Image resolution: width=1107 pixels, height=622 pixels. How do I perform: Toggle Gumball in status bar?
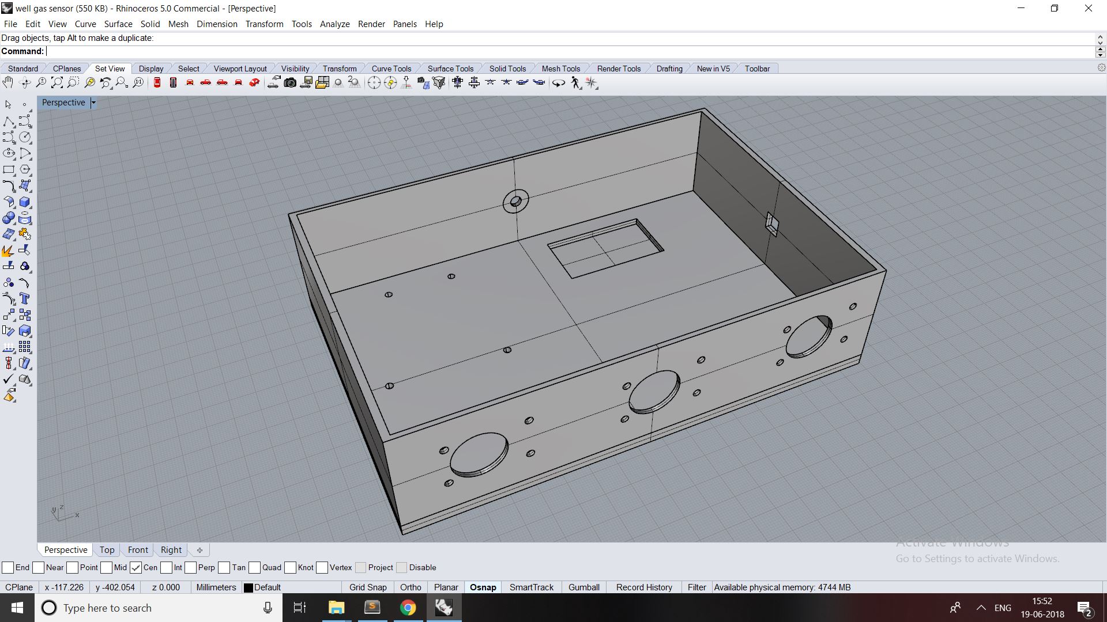click(583, 587)
